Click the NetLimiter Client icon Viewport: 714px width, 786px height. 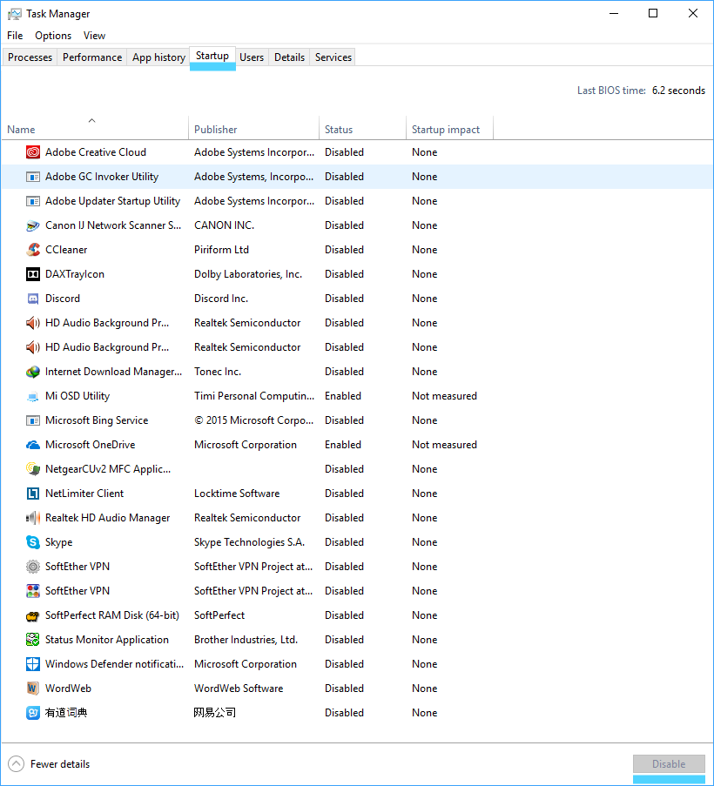tap(32, 494)
